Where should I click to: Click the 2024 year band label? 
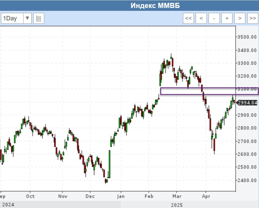(x=8, y=205)
